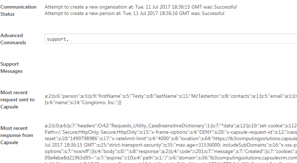The width and height of the screenshot is (297, 163).
Task: Click the Advanced Commands label
Action: click(x=13, y=39)
